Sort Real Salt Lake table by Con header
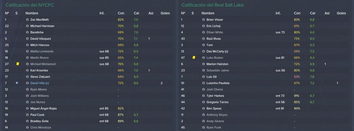The width and height of the screenshot is (354, 131). coord(297,13)
